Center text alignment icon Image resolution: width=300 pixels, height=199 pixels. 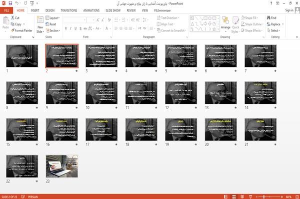[120, 28]
